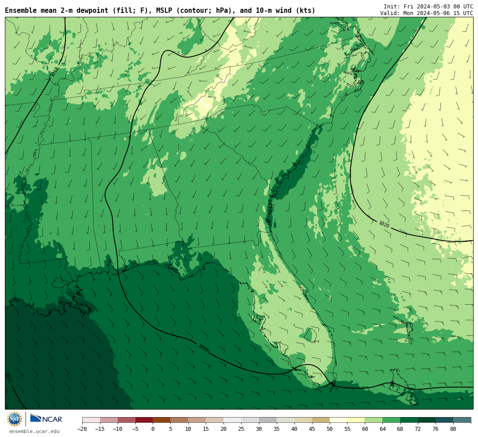Pick the 45 to 50 tan swatch
478x437 pixels.
321,420
